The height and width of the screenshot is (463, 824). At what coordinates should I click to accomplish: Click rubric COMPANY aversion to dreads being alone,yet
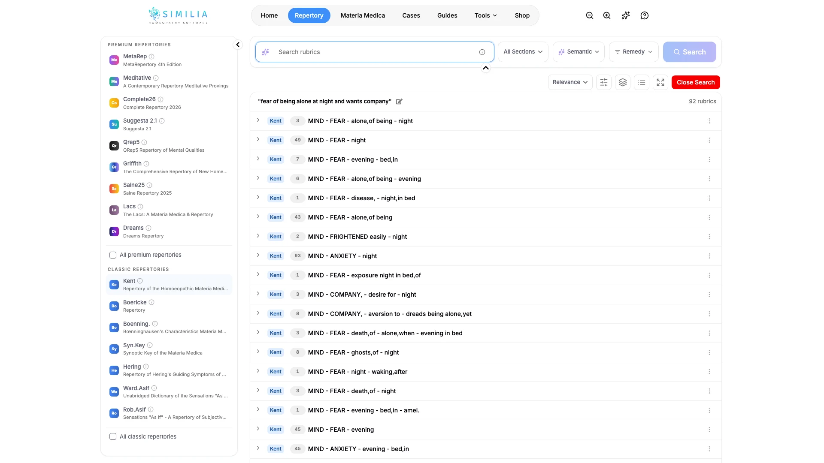[x=390, y=314]
